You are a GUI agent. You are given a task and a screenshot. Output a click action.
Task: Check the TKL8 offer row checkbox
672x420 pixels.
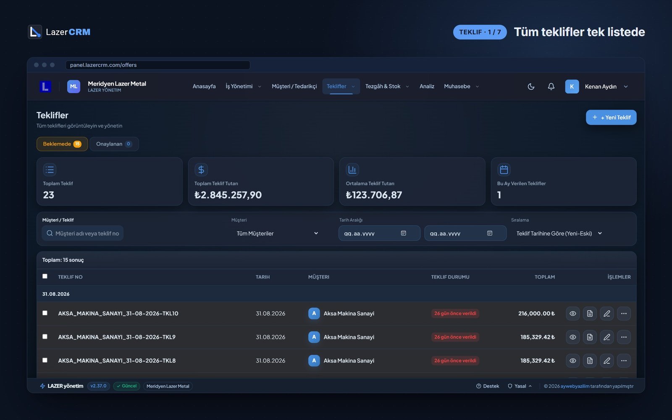coord(45,360)
